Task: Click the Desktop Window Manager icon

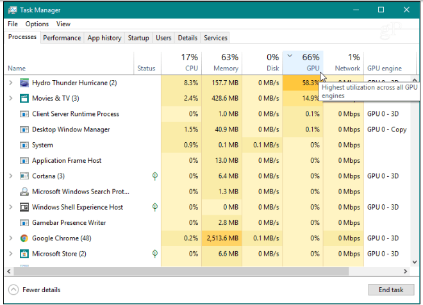Action: pos(24,129)
